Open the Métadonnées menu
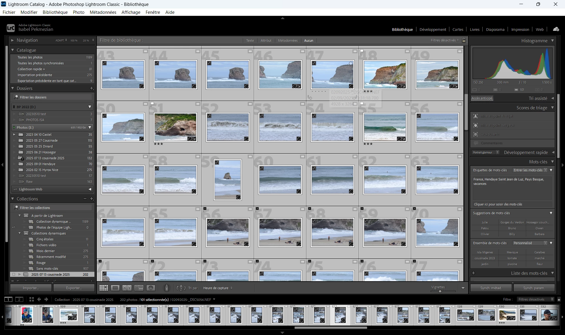Viewport: 565px width, 335px height. pos(103,12)
